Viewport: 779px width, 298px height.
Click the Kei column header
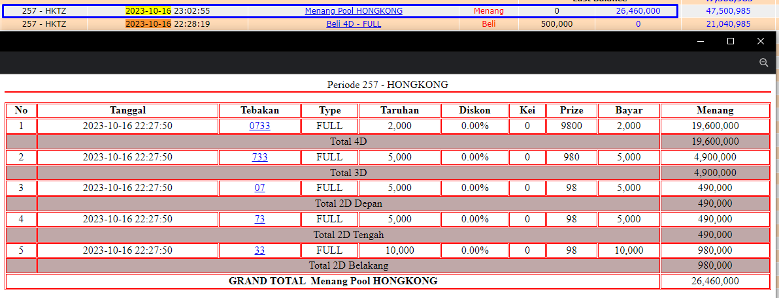pos(527,111)
